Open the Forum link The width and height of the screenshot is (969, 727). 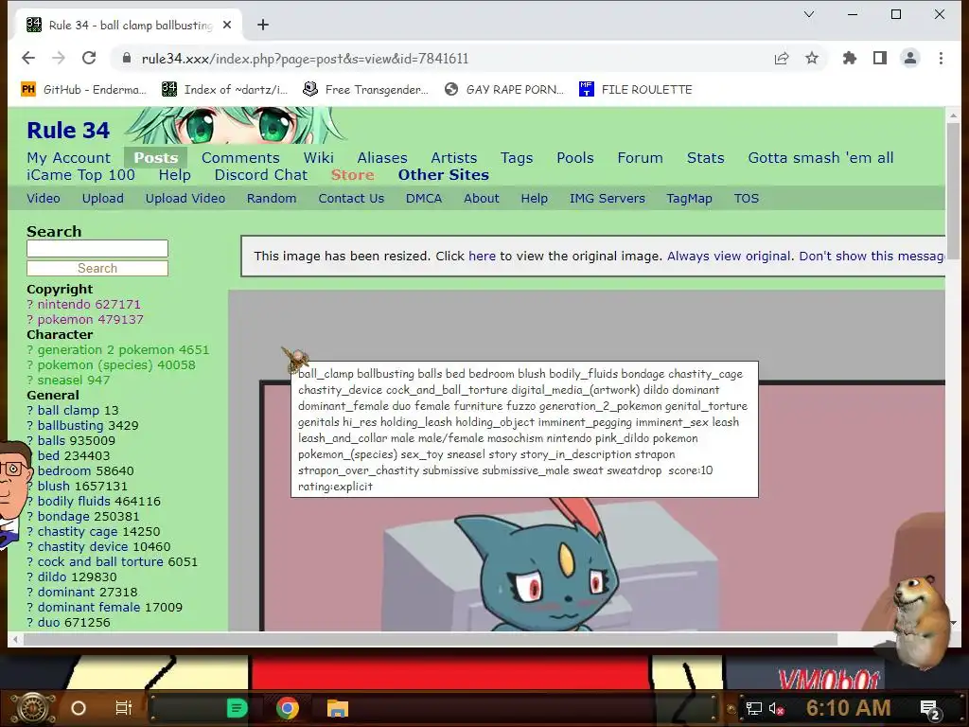click(640, 158)
